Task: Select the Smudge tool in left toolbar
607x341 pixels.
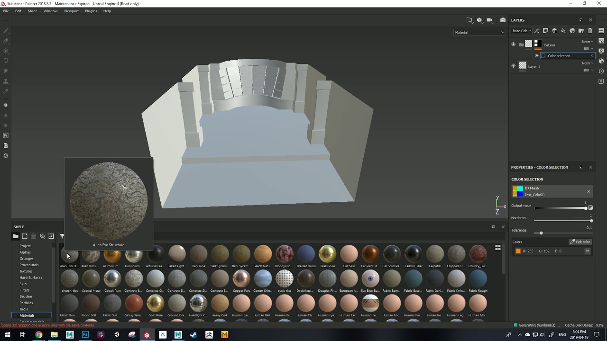Action: click(x=6, y=71)
